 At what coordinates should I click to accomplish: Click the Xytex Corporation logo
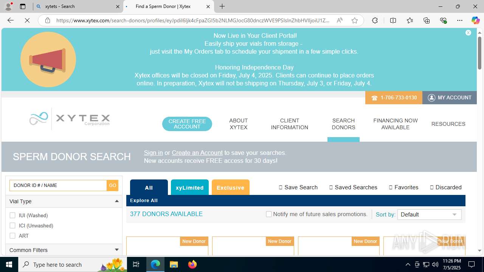click(x=70, y=119)
